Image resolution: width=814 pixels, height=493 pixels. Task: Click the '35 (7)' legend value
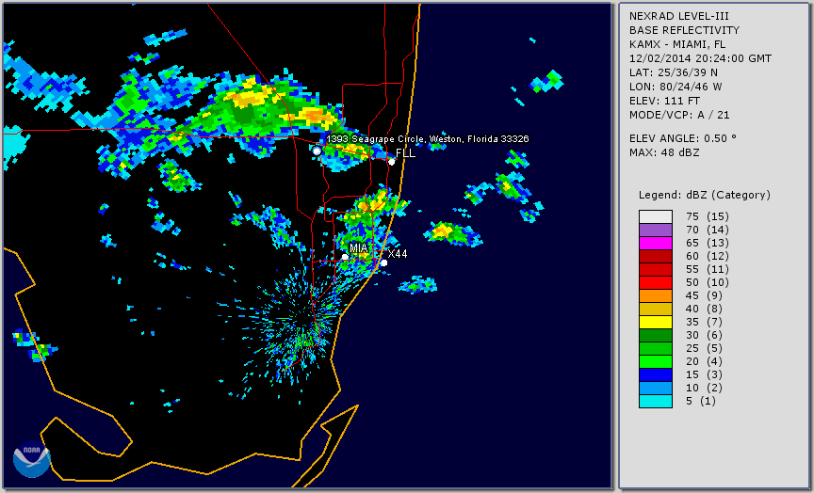(x=704, y=322)
